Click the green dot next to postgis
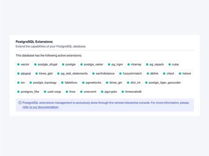209x156 pixels. point(63,64)
